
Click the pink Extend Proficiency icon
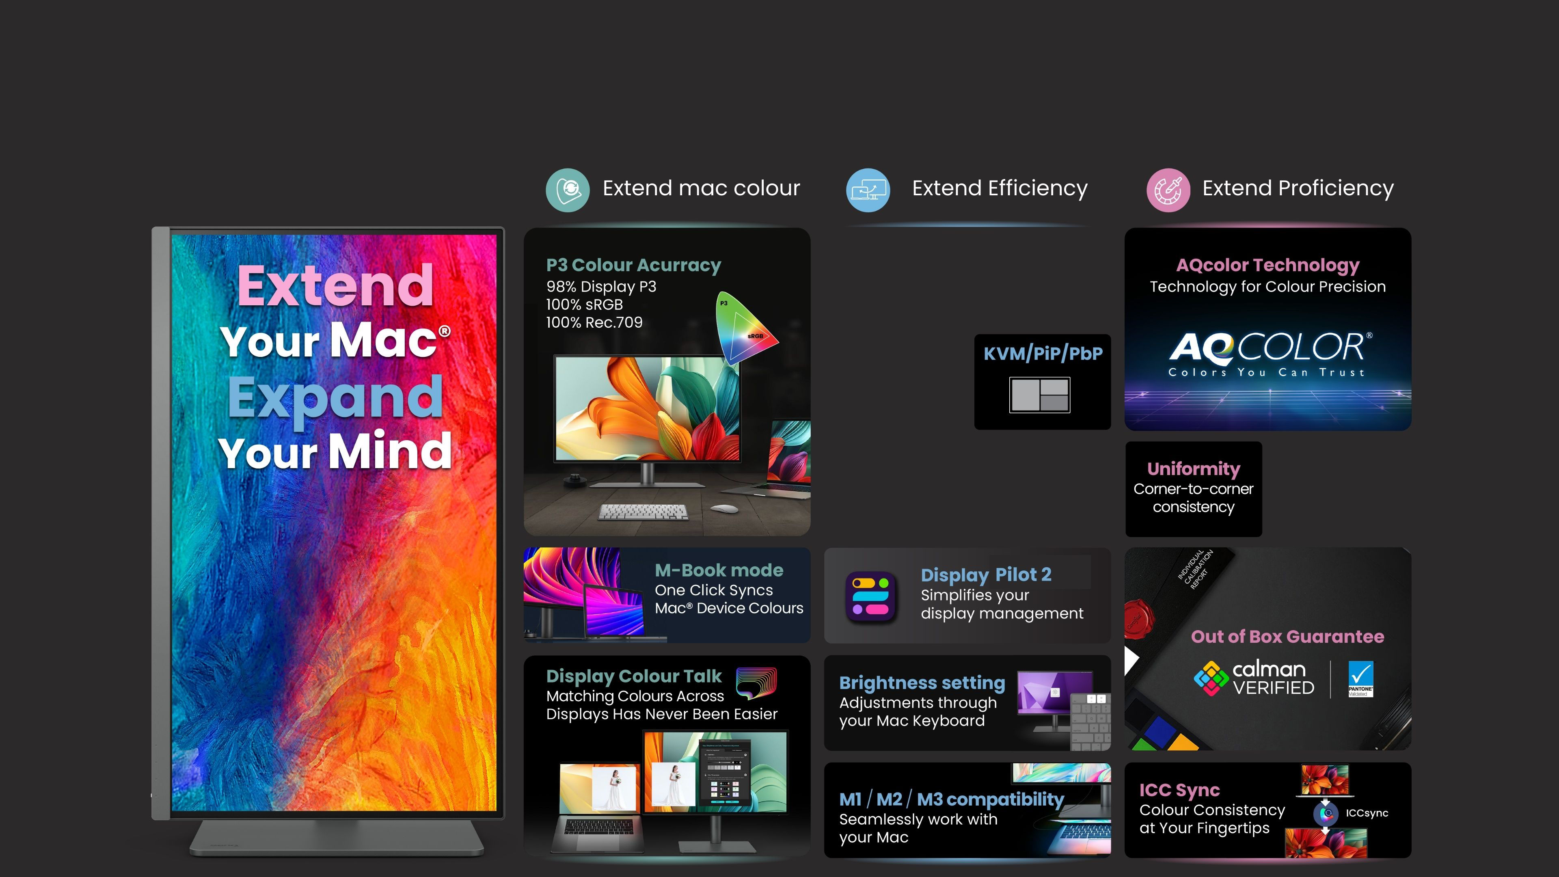pyautogui.click(x=1168, y=190)
